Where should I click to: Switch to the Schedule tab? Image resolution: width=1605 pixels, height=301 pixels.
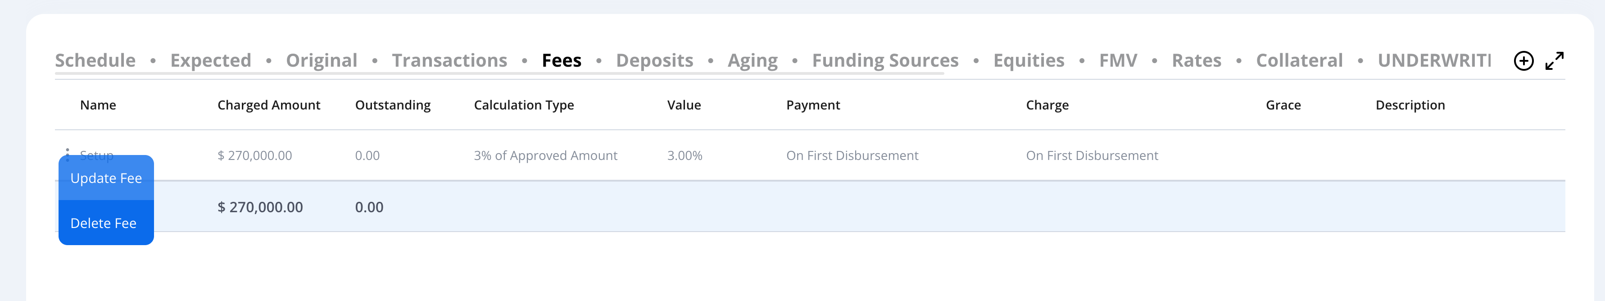click(x=95, y=60)
